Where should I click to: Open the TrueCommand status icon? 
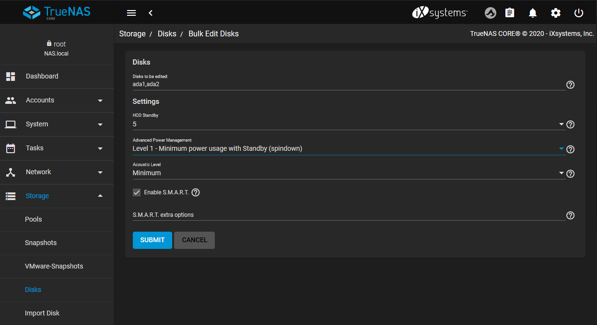[490, 13]
